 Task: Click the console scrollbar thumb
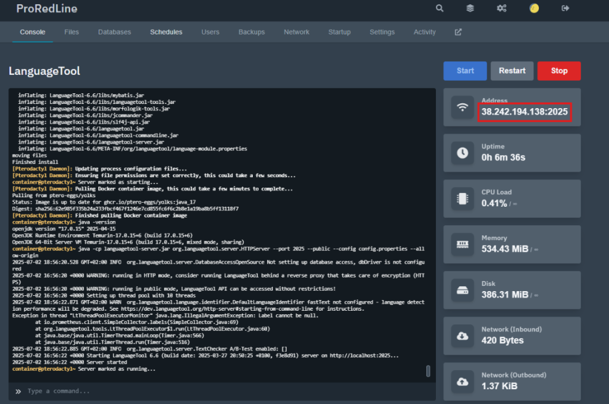click(428, 371)
